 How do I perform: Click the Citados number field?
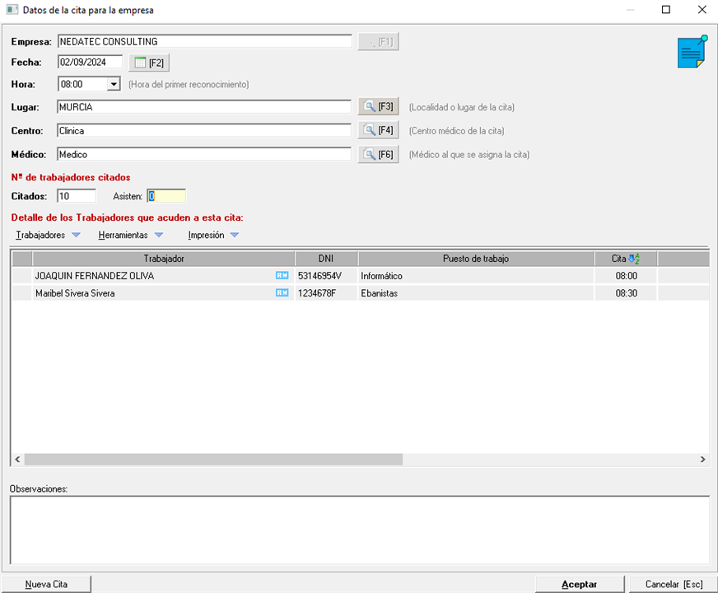(x=77, y=196)
